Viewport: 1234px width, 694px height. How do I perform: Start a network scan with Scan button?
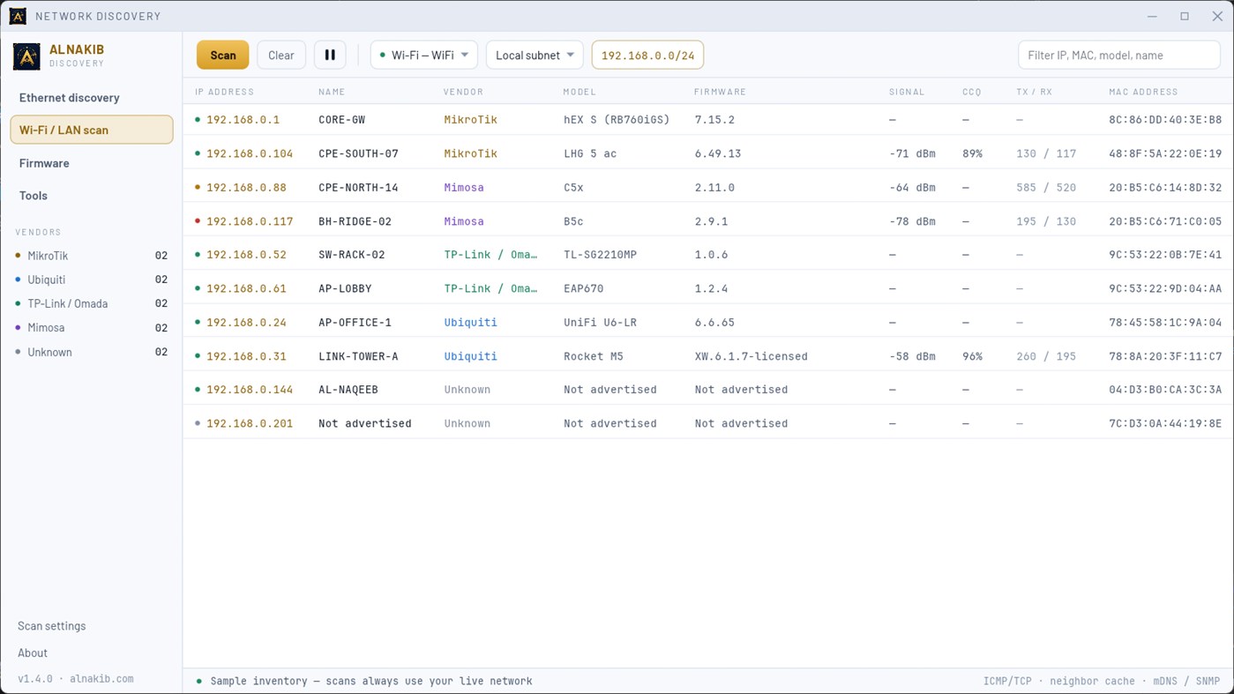coord(222,55)
